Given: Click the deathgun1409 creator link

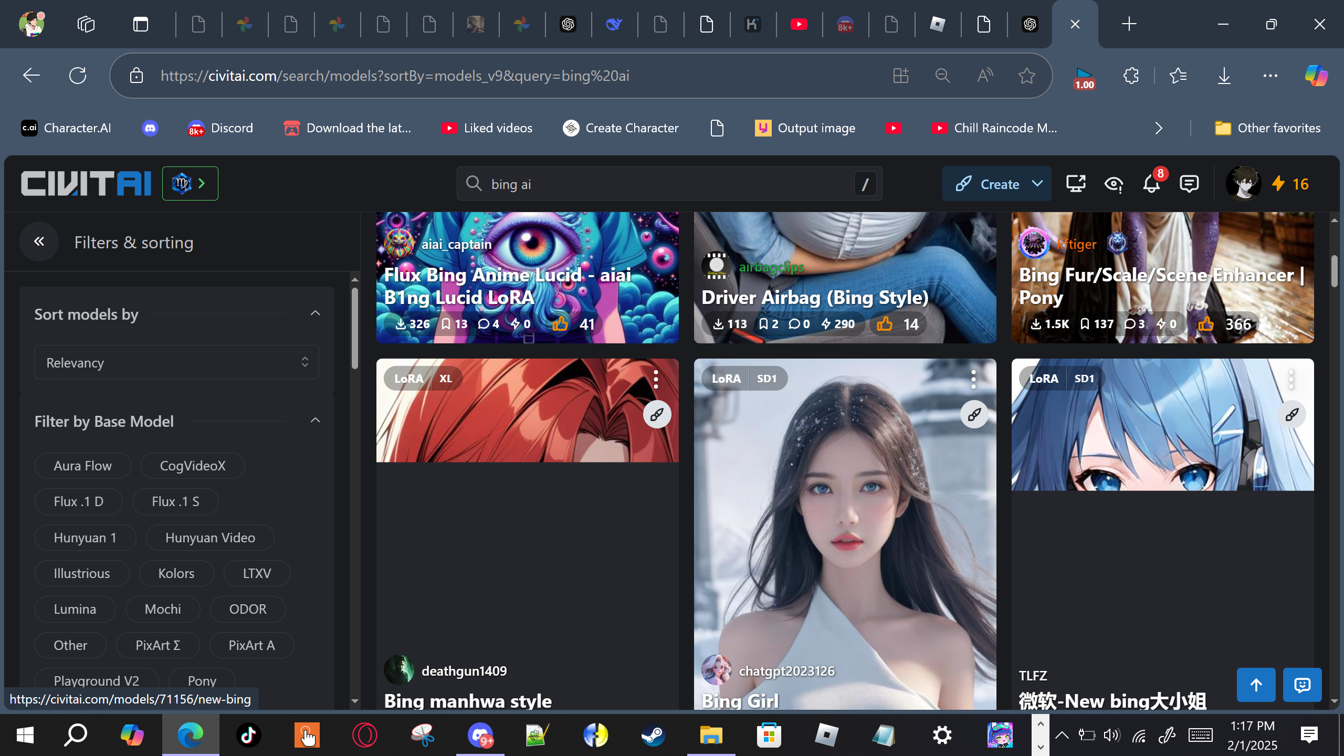Looking at the screenshot, I should (464, 671).
